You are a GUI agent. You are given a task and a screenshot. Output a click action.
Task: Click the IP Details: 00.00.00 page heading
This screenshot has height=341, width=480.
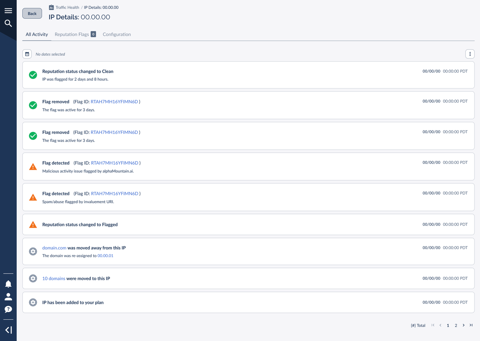[79, 17]
